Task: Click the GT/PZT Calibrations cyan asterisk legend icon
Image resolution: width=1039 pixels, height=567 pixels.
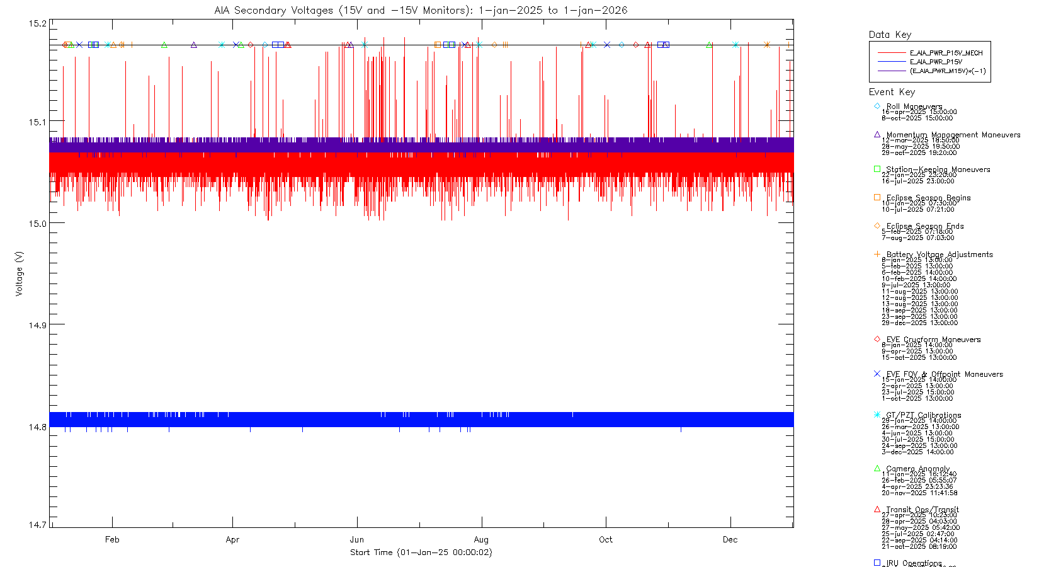Action: click(877, 415)
